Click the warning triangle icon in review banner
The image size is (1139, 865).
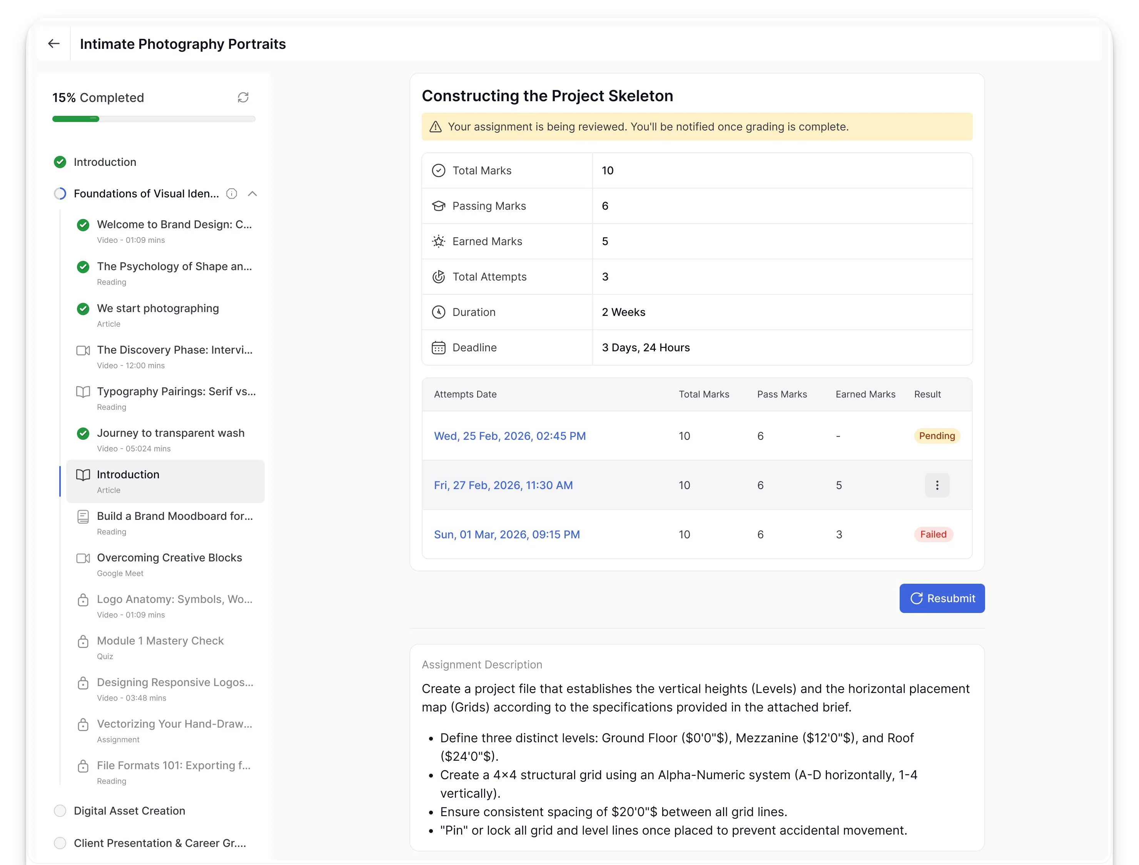pyautogui.click(x=436, y=127)
